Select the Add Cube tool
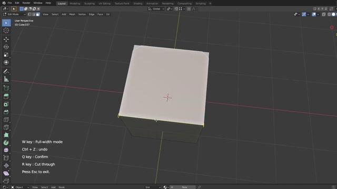 tap(6, 88)
